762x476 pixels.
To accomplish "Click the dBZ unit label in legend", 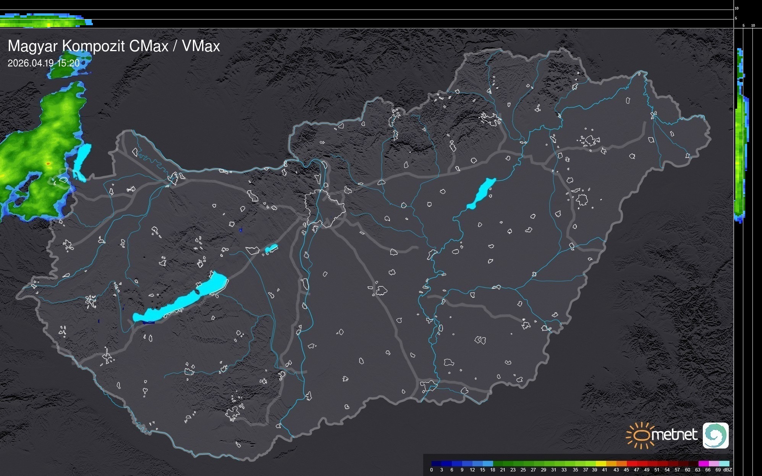I will click(728, 470).
